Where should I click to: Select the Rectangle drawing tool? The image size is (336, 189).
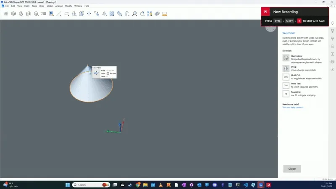click(66, 14)
